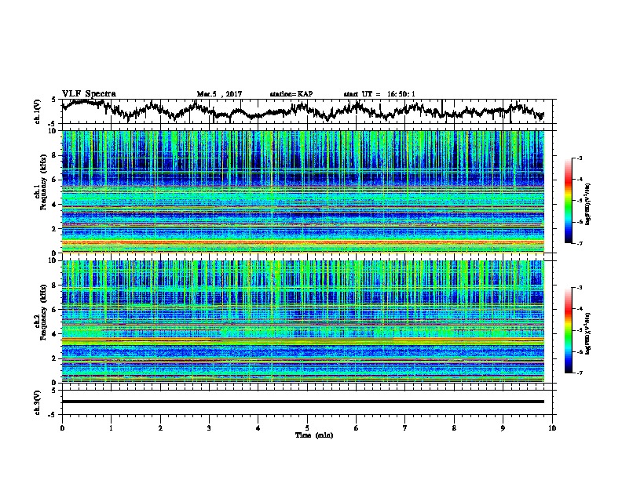The image size is (622, 480).
Task: Click the ch.2 spectrogram panel
Action: tap(302, 322)
